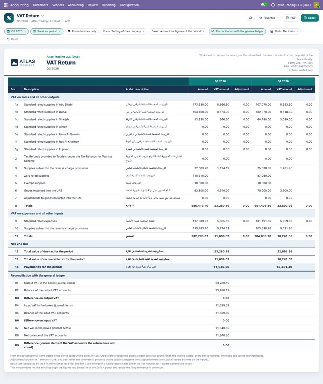Toggle Posted entries only filter
The width and height of the screenshot is (323, 384).
point(82,31)
